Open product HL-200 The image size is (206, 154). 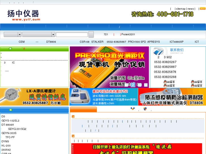click(x=6, y=146)
